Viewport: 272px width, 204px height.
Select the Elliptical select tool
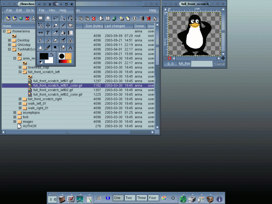click(48, 18)
